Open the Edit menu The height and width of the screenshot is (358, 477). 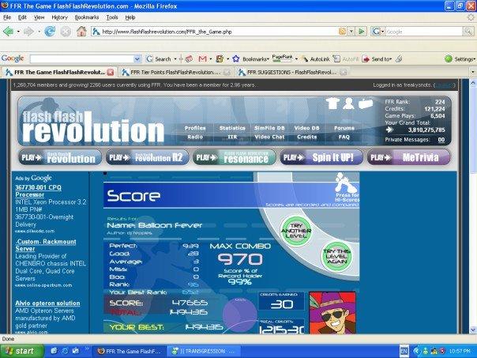click(x=22, y=17)
